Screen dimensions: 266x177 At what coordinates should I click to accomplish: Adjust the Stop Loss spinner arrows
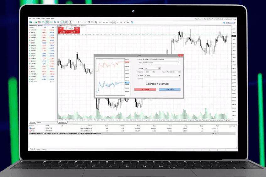(x=154, y=72)
